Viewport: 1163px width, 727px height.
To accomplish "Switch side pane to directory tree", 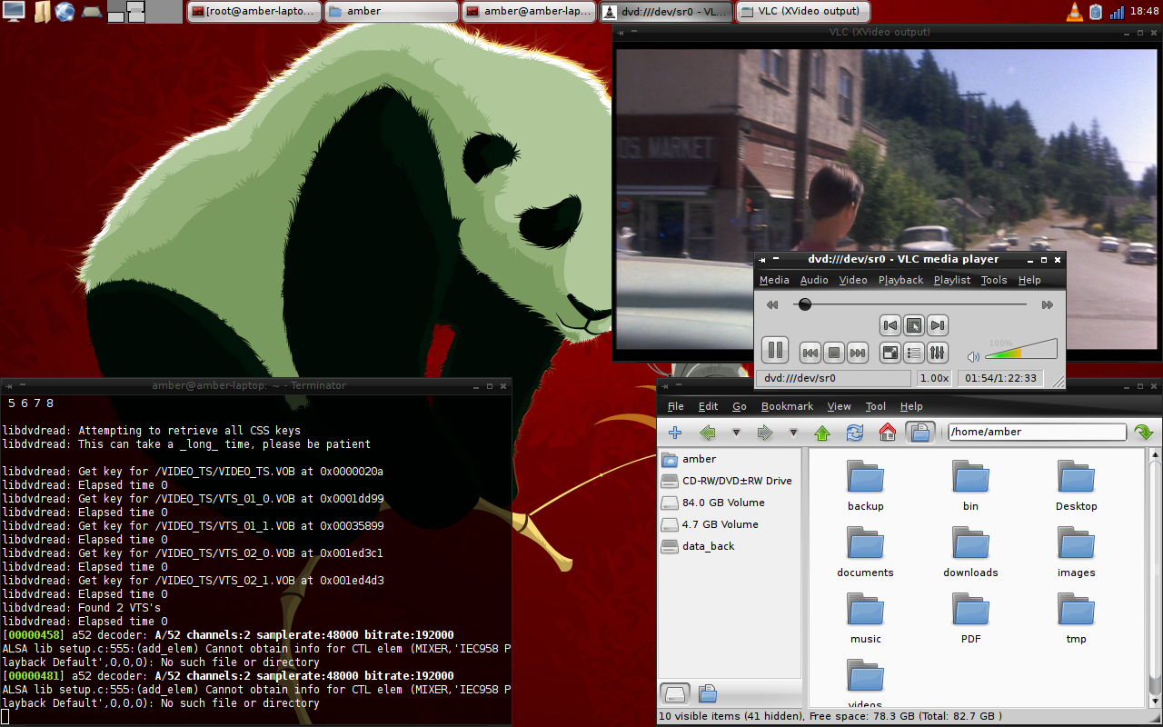I will pyautogui.click(x=708, y=693).
